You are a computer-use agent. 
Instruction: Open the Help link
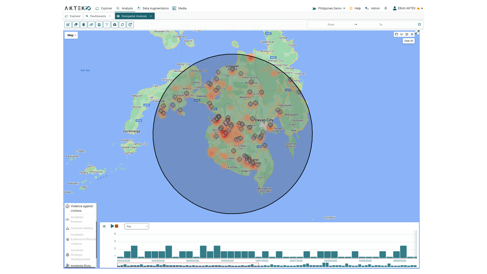(x=355, y=8)
